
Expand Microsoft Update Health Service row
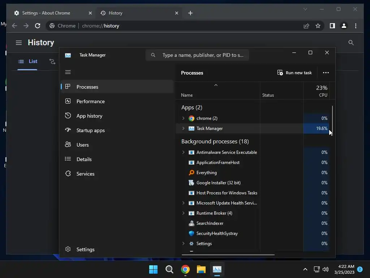coord(183,203)
